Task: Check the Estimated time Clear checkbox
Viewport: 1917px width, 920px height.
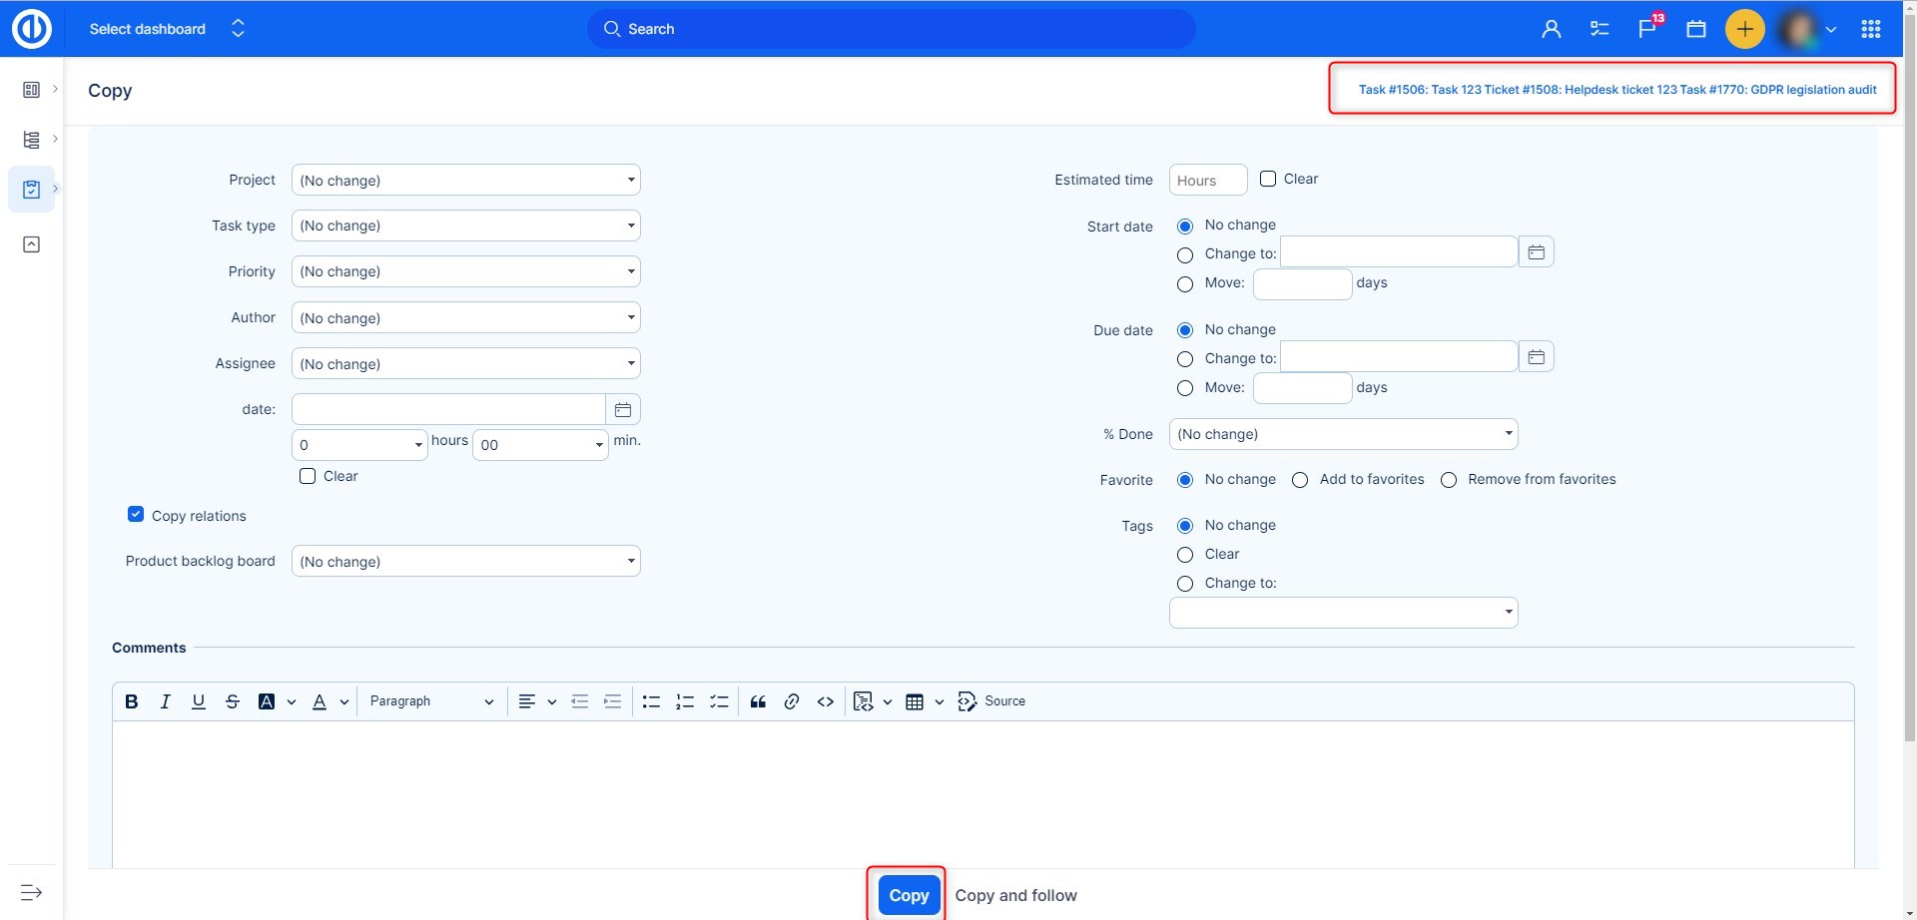Action: (x=1268, y=180)
